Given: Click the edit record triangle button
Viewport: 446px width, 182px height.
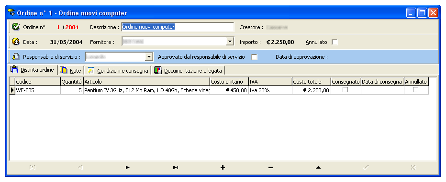Looking at the screenshot, I should coord(318,168).
